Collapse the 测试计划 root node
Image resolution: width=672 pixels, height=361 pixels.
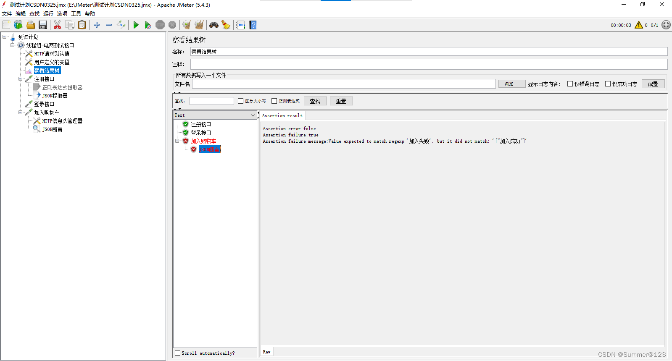5,37
